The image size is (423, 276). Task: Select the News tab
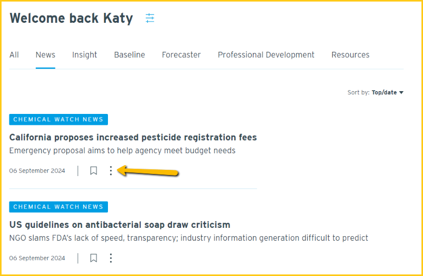coord(45,55)
